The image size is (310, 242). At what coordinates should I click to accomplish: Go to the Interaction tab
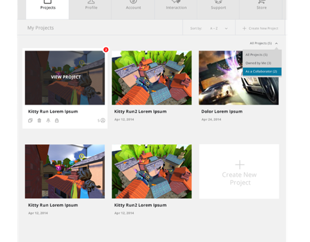click(x=176, y=7)
